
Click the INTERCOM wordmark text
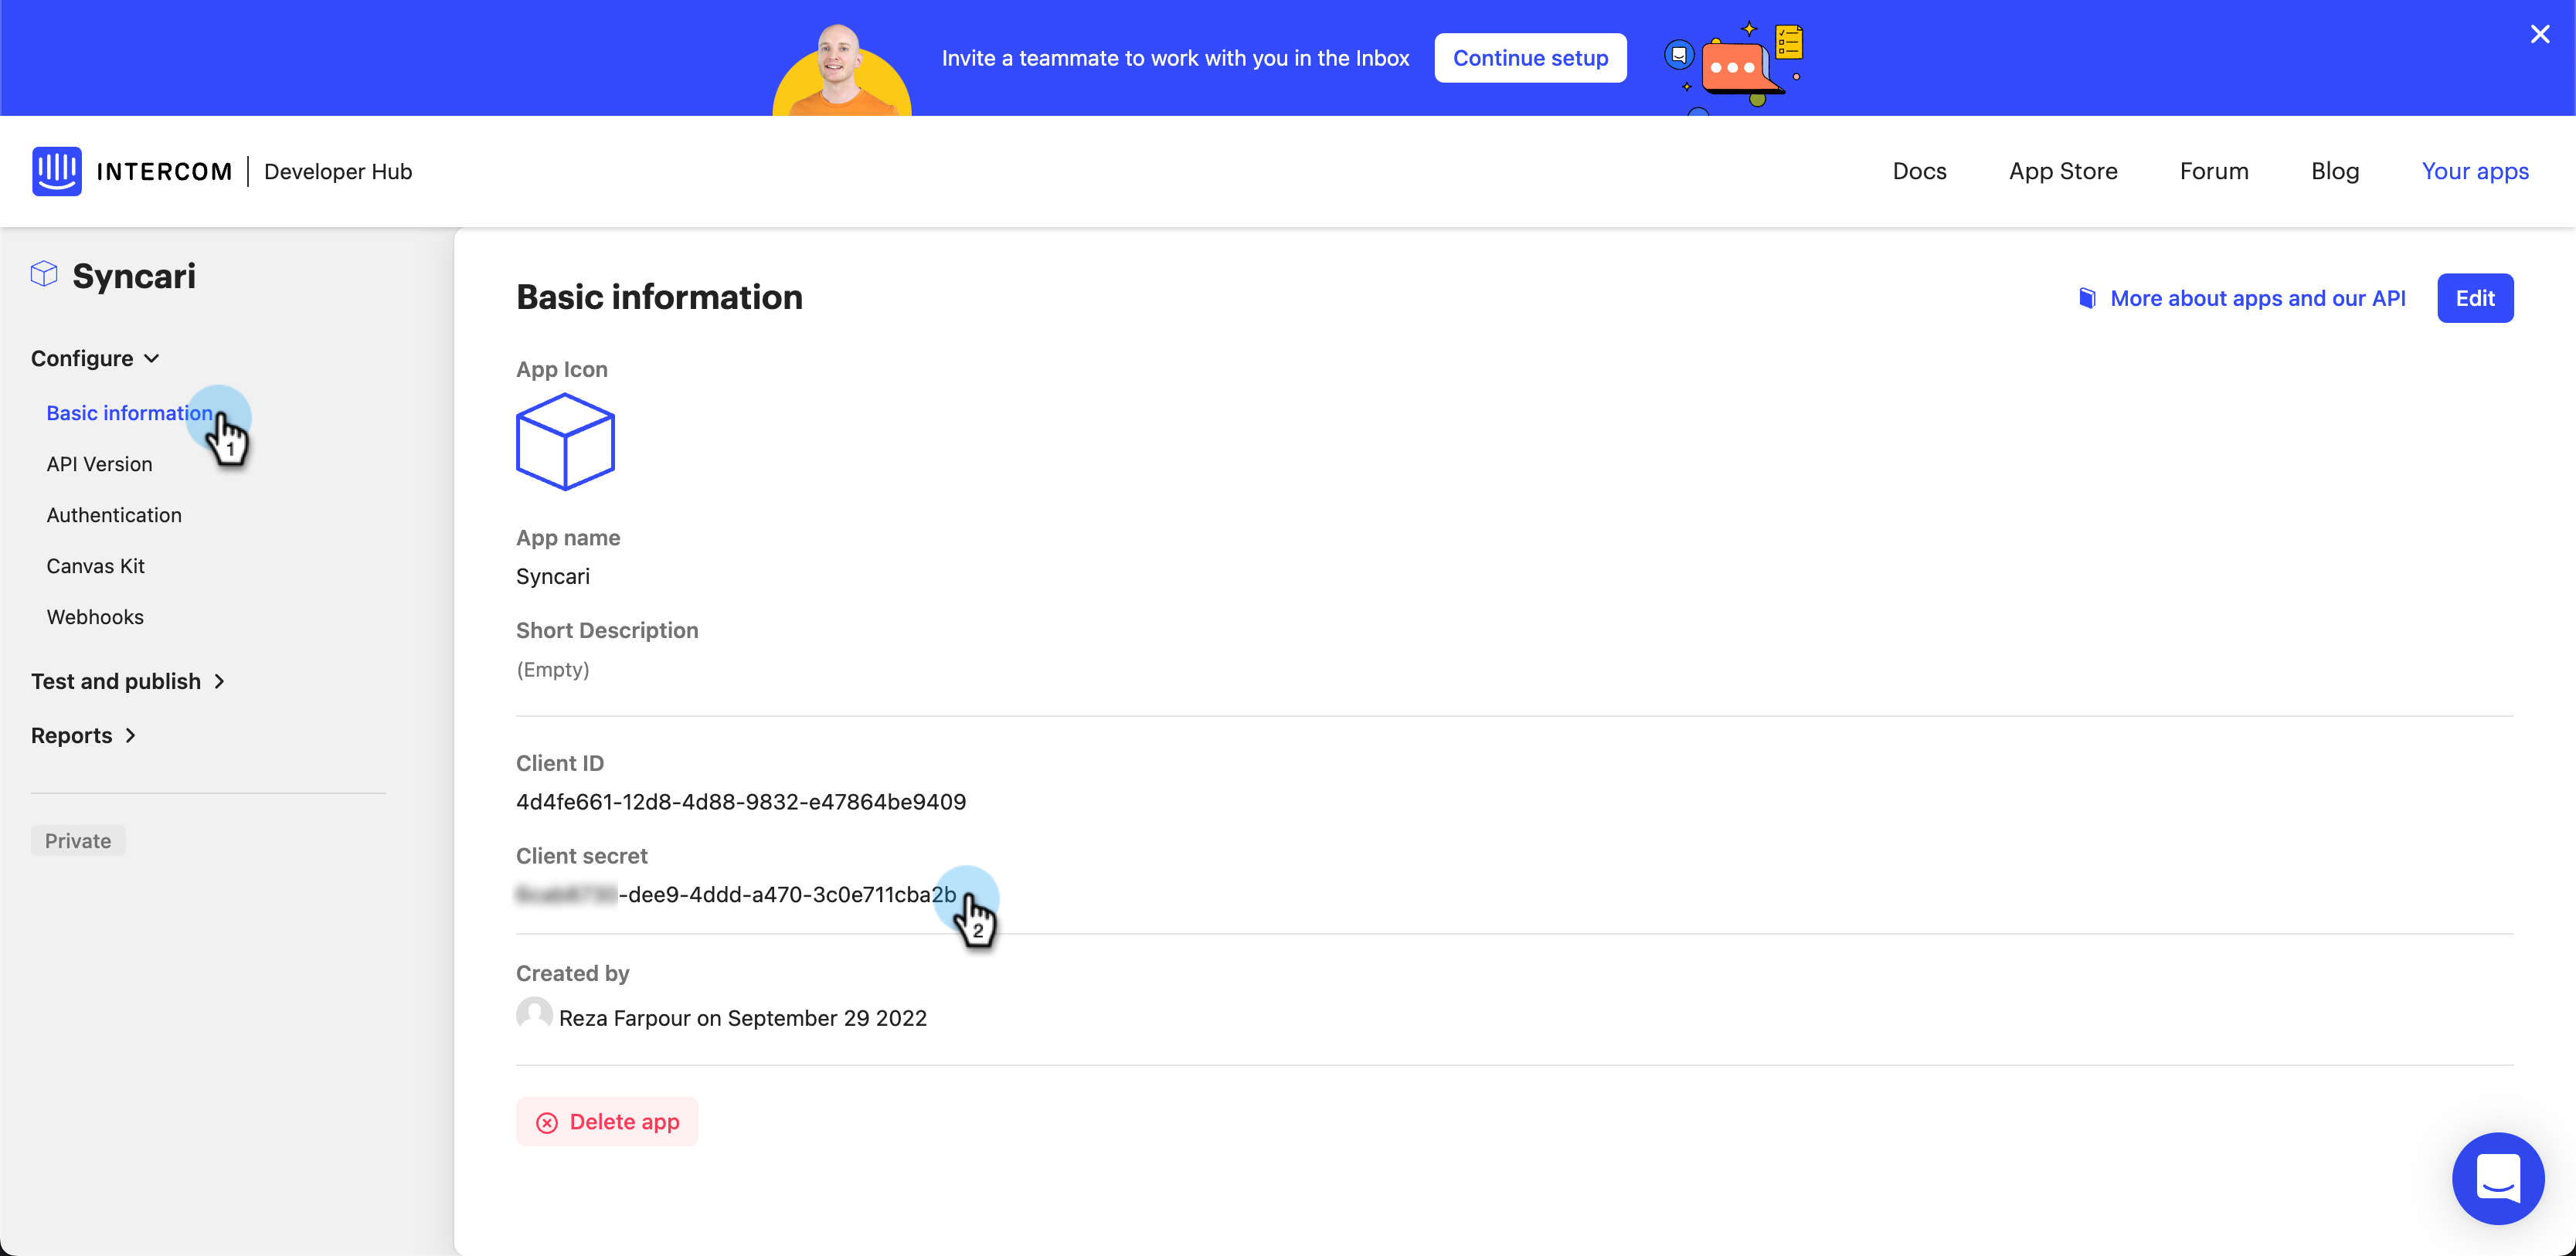tap(164, 171)
